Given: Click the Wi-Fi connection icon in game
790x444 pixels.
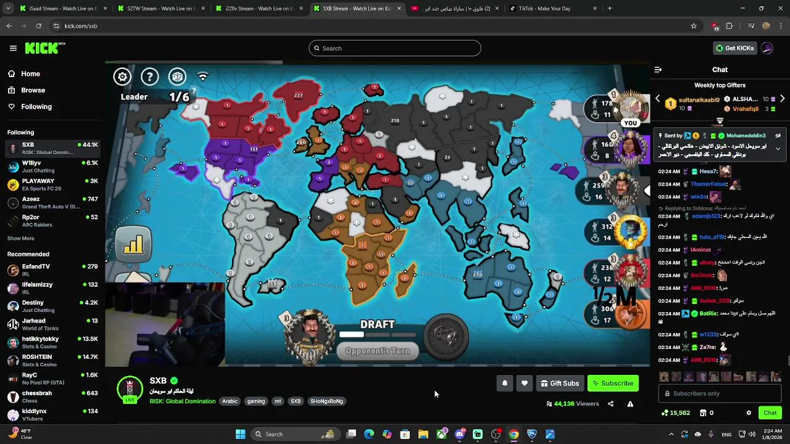Looking at the screenshot, I should (202, 76).
